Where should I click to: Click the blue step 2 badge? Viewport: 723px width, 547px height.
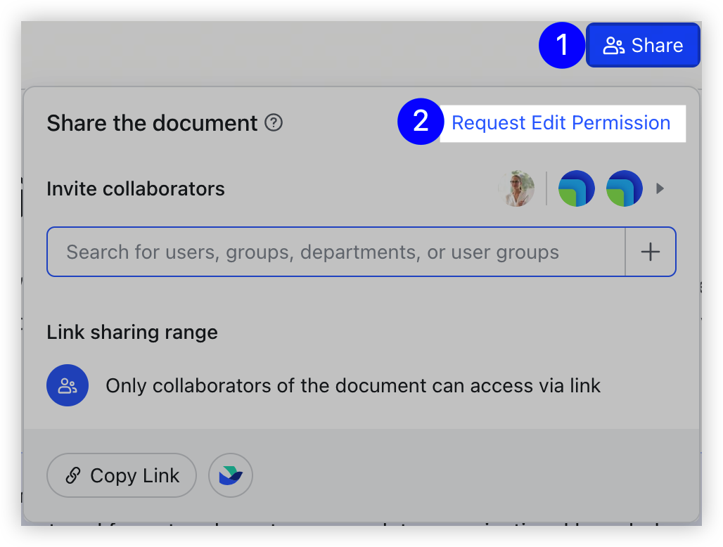(420, 122)
